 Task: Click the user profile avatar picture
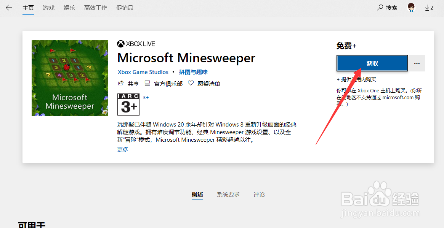[411, 7]
